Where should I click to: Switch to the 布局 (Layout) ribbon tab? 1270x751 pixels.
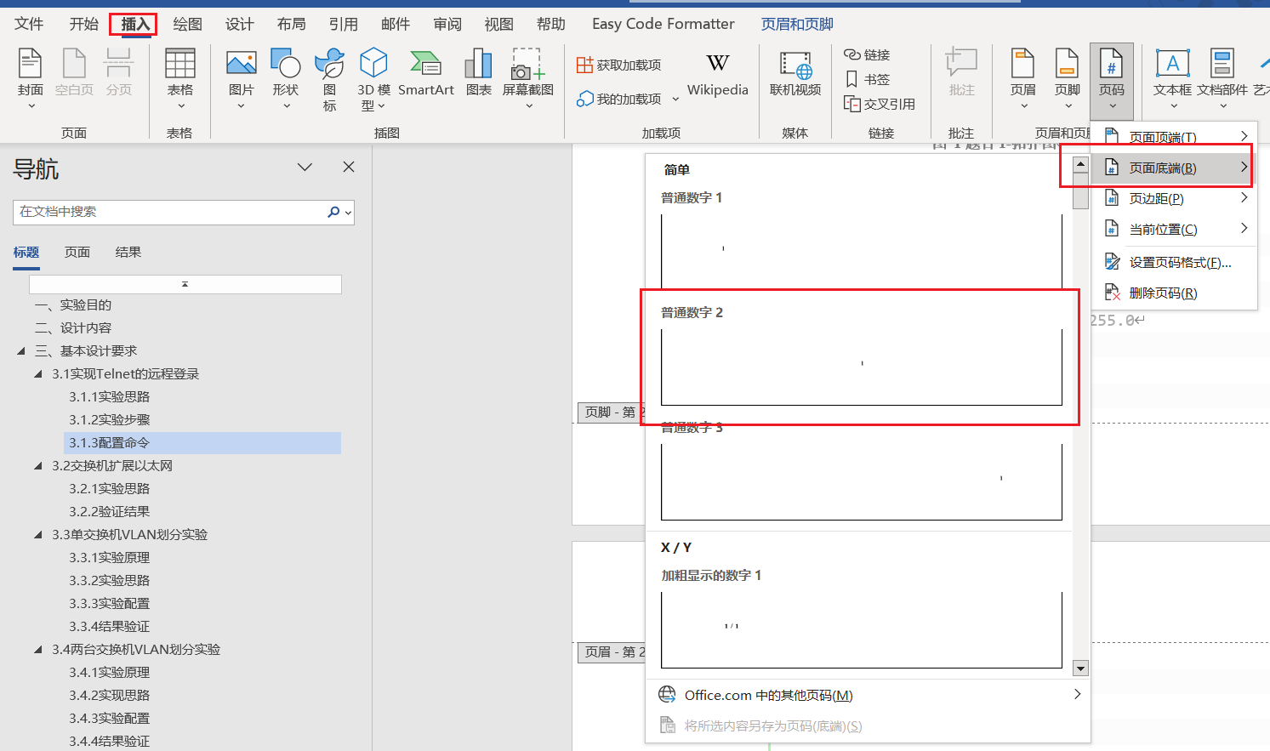pos(291,24)
